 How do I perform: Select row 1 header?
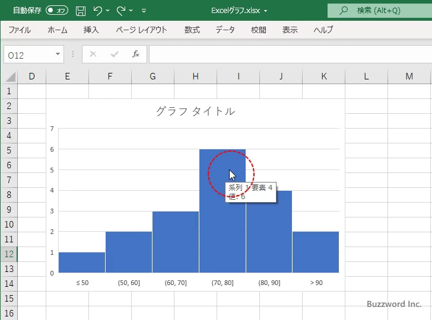(9, 91)
